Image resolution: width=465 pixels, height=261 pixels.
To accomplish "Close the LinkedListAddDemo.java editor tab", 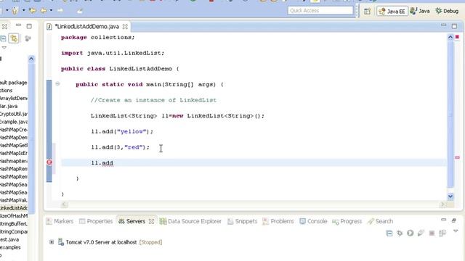I will coord(125,27).
